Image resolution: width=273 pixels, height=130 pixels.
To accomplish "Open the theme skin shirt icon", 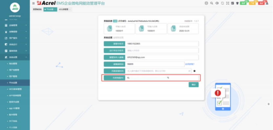I will point(237,3).
